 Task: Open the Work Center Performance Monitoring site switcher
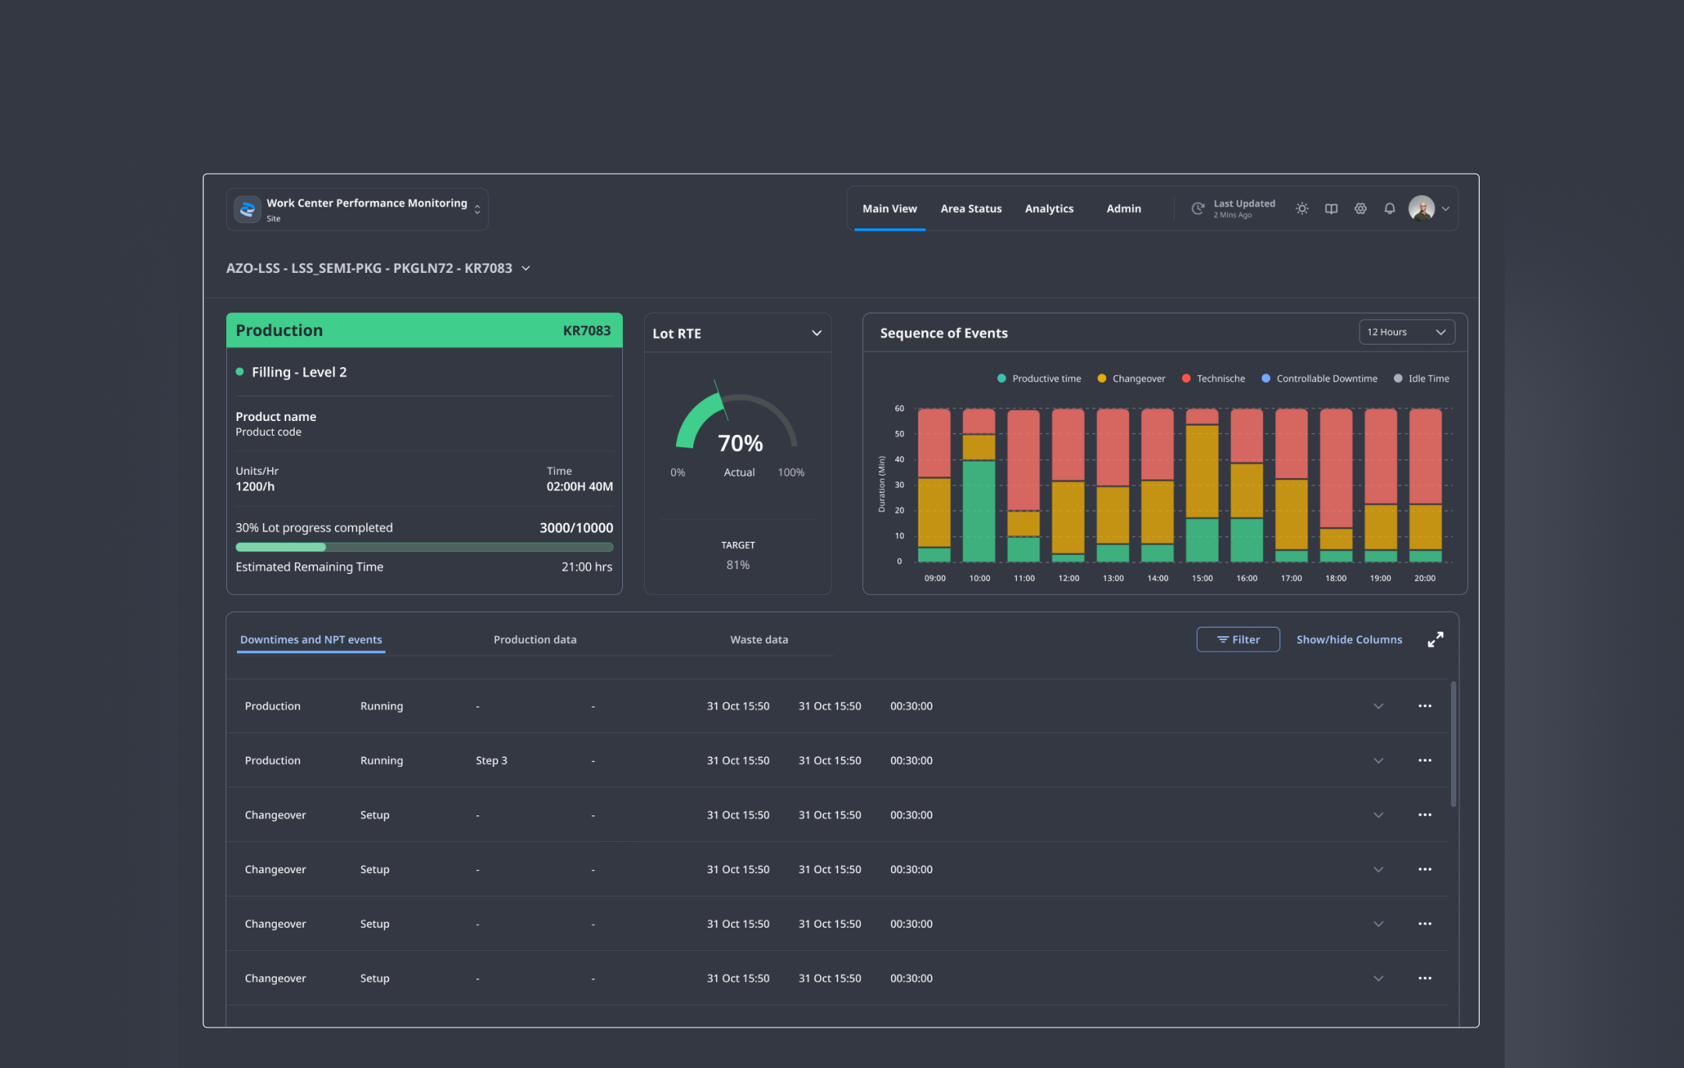coord(357,209)
